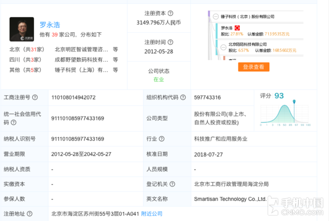Image resolution: width=329 pixels, height=221 pixels.
Task: Click the 其他（共5家） region row
Action: coord(25,70)
